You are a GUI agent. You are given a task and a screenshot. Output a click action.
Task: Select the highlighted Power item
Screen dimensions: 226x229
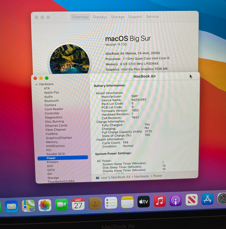pyautogui.click(x=63, y=158)
